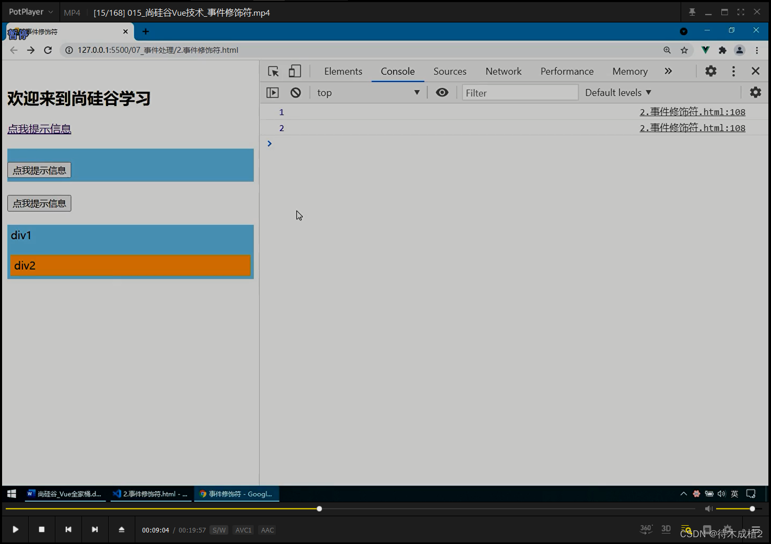Open the zoom magnifier in address bar
The width and height of the screenshot is (771, 544).
coord(667,50)
